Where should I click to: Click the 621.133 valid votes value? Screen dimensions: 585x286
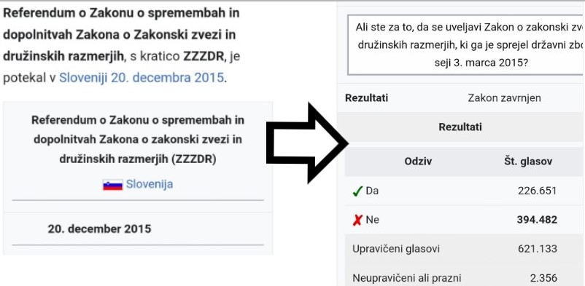538,248
